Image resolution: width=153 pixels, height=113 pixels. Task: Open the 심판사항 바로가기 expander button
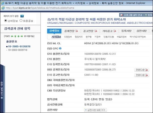[95, 110]
